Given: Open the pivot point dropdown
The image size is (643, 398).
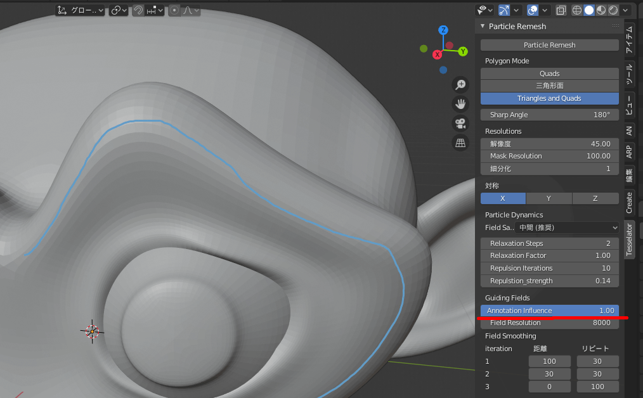Looking at the screenshot, I should coord(119,10).
